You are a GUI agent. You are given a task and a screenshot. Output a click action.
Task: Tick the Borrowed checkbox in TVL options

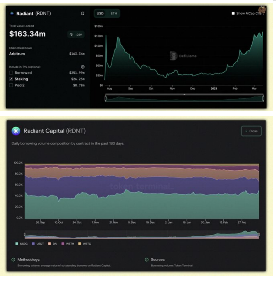(11, 73)
